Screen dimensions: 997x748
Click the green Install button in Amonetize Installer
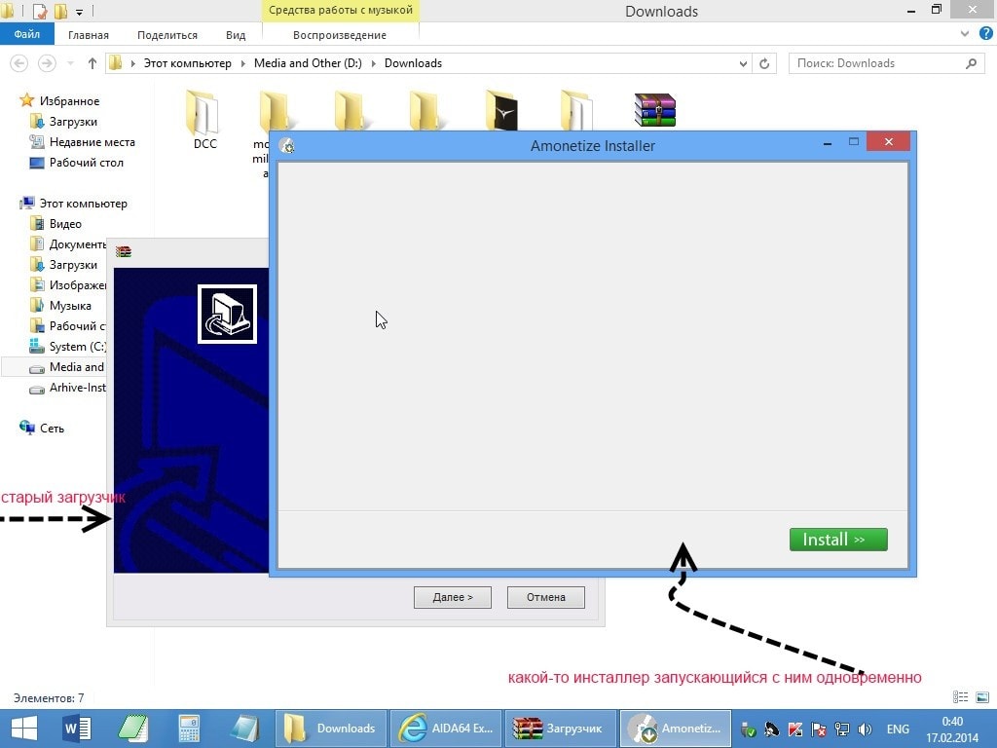[838, 540]
